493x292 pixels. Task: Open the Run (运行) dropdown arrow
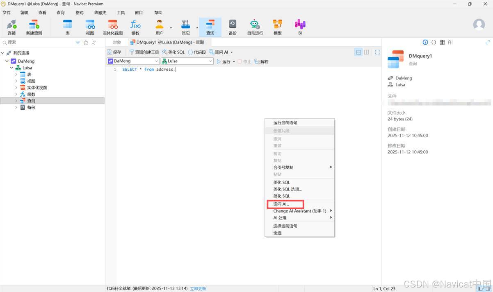(234, 62)
